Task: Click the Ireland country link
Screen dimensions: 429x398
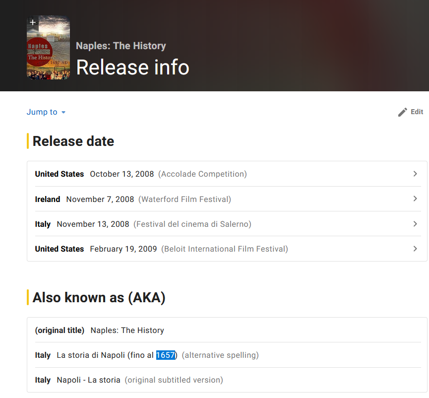Action: (x=48, y=199)
